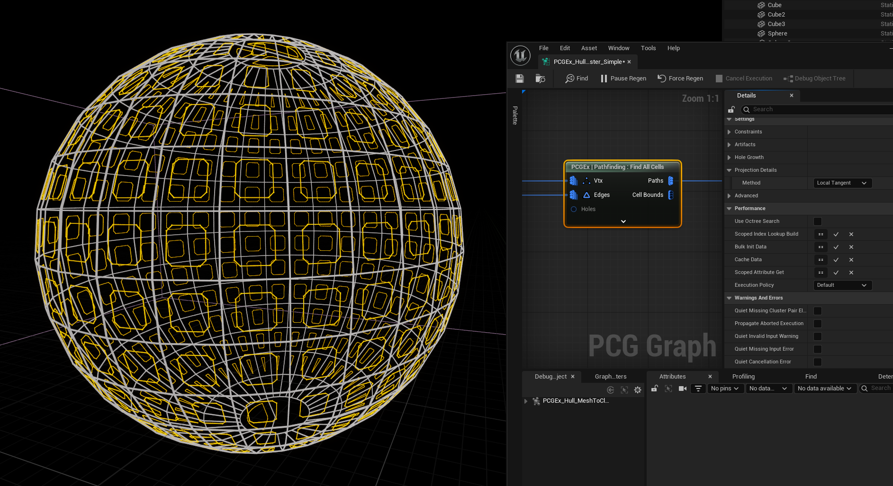Toggle the Details panel lock icon
The height and width of the screenshot is (486, 893).
(x=731, y=109)
